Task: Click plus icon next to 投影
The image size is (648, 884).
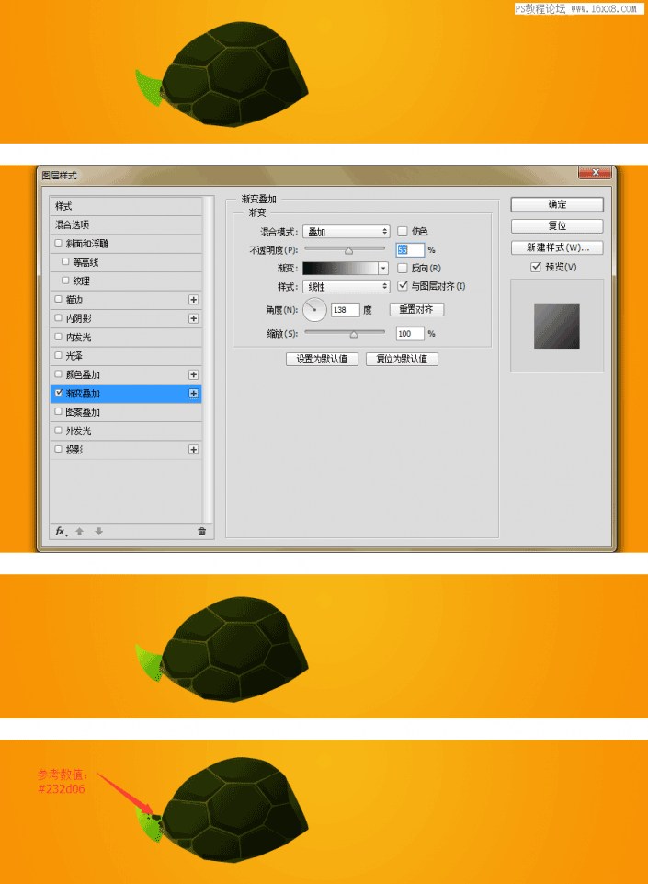Action: tap(193, 450)
